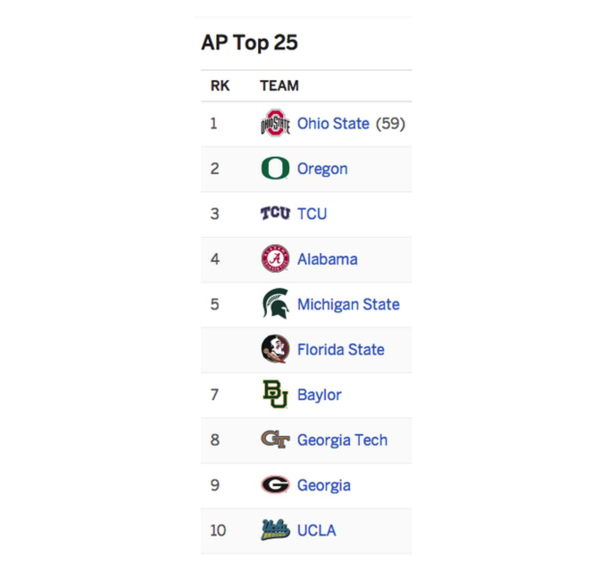Open the Baylor team link
613x576 pixels.
point(319,395)
